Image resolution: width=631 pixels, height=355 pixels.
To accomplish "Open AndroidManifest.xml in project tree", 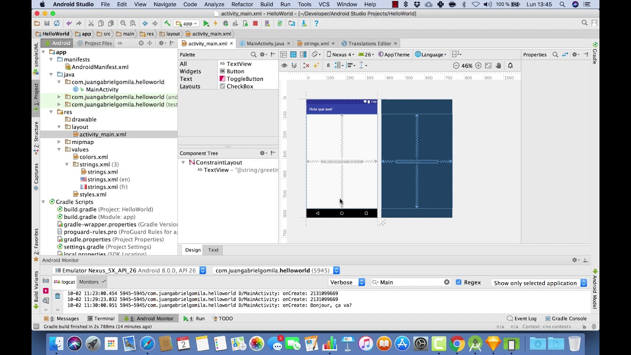I will point(96,67).
